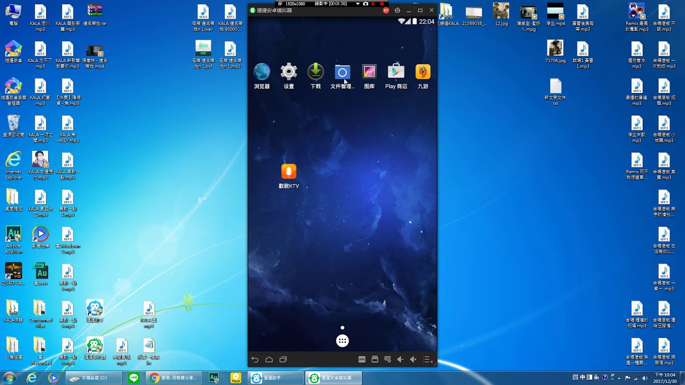Click the emulator screenshot/window icon beside APK
Image resolution: width=685 pixels, height=385 pixels.
(375, 359)
